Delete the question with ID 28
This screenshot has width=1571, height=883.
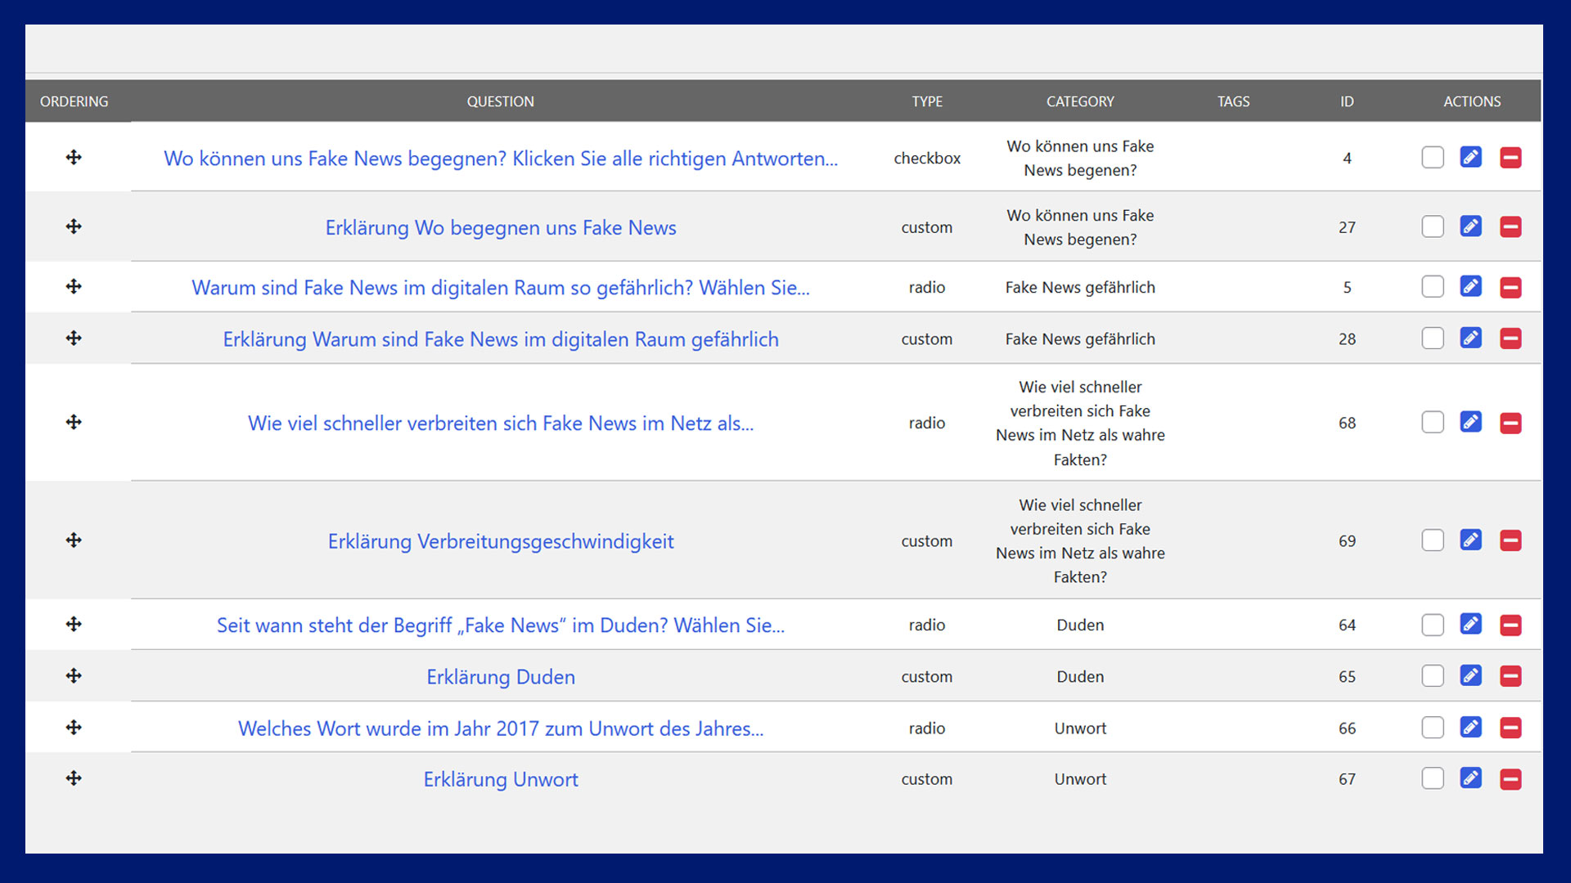coord(1510,338)
